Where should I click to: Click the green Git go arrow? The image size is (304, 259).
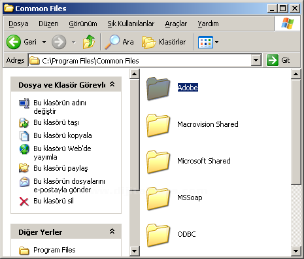click(273, 60)
